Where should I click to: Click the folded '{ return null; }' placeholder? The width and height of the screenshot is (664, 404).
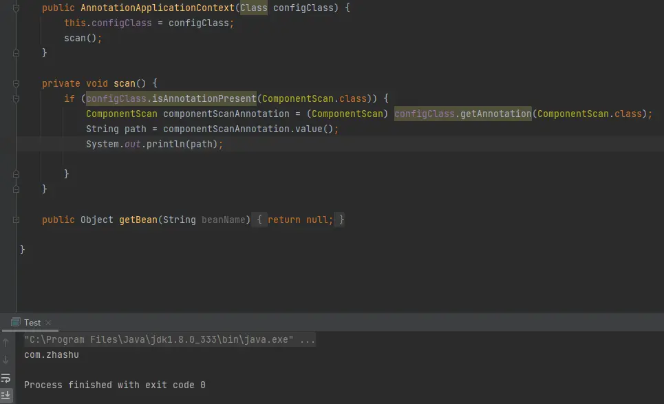point(300,220)
